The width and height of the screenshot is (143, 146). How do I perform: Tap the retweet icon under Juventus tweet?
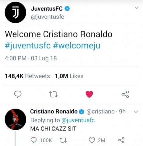pos(54,94)
